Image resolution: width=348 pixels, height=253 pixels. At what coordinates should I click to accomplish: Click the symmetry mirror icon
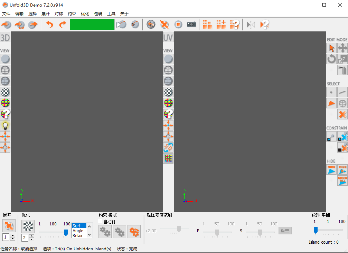click(x=251, y=25)
